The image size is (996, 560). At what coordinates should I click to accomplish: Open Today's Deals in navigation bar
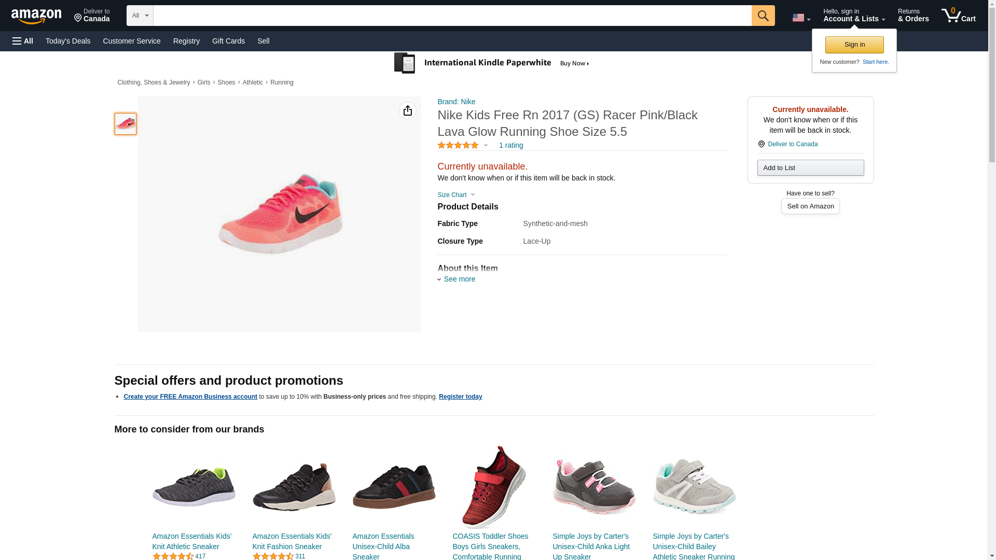tap(68, 41)
